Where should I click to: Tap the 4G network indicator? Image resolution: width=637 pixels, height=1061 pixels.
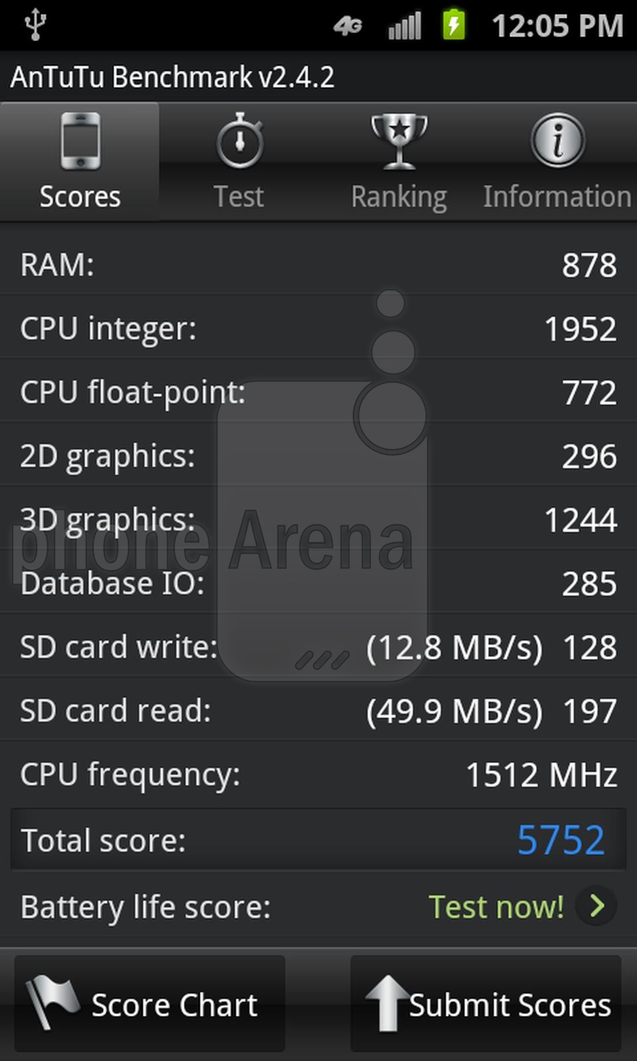pyautogui.click(x=348, y=27)
